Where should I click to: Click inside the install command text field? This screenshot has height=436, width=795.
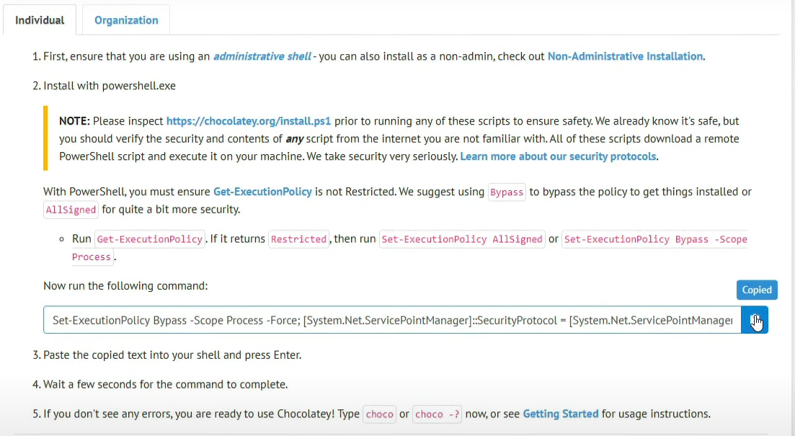click(x=392, y=320)
